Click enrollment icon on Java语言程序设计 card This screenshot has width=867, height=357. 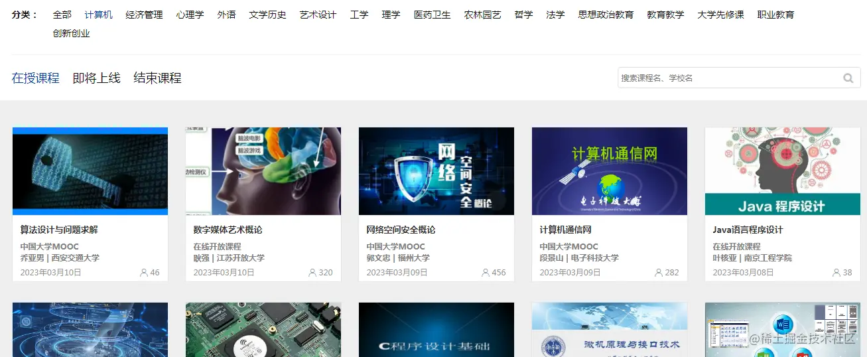pyautogui.click(x=836, y=273)
